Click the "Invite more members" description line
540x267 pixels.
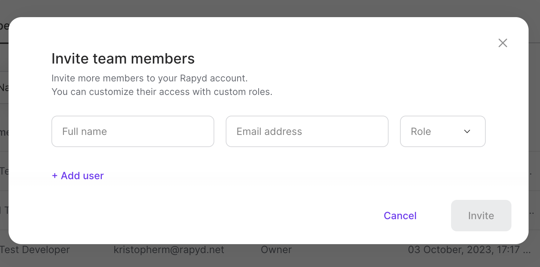point(149,78)
